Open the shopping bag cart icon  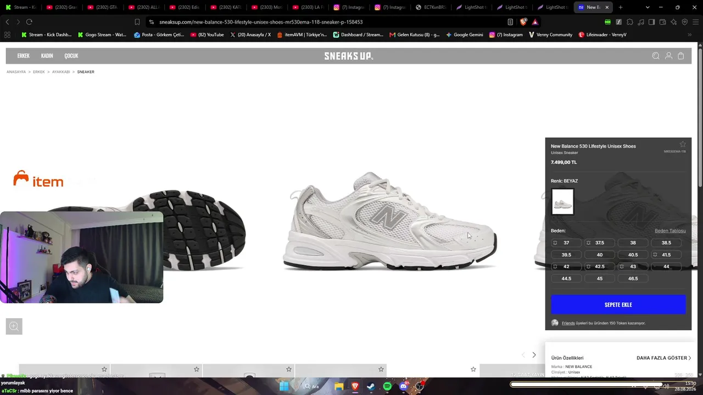coord(681,56)
